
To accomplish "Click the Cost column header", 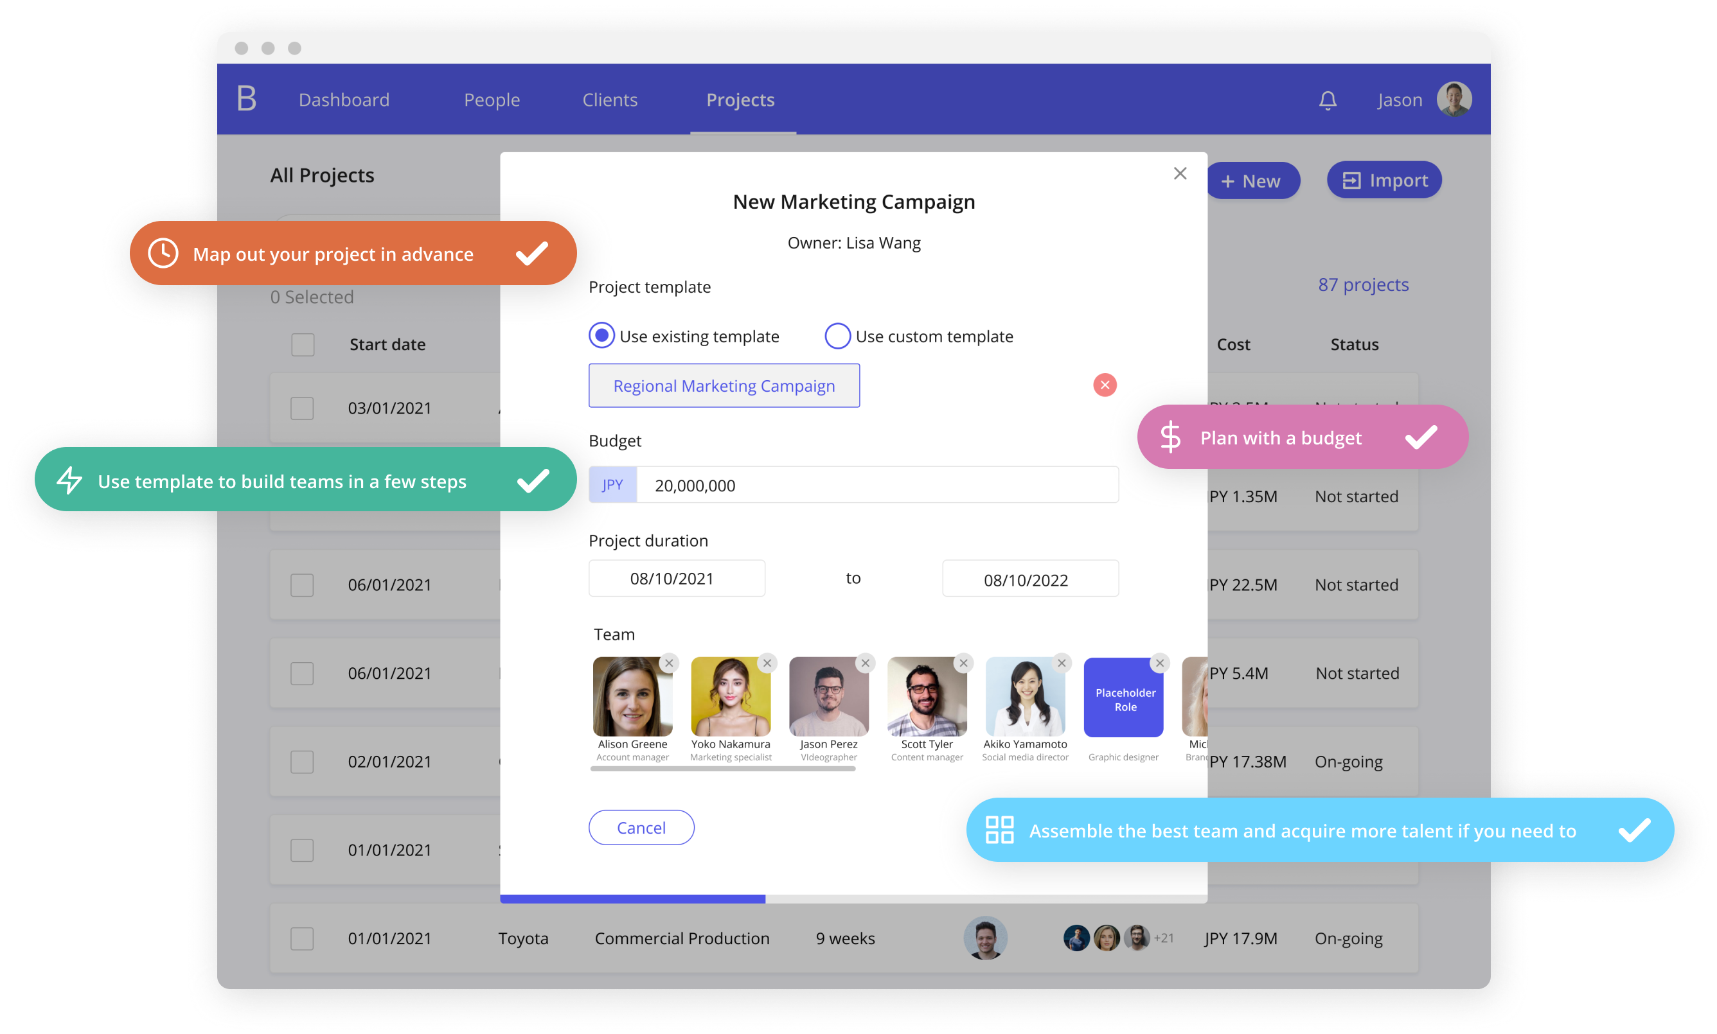I will click(1233, 345).
